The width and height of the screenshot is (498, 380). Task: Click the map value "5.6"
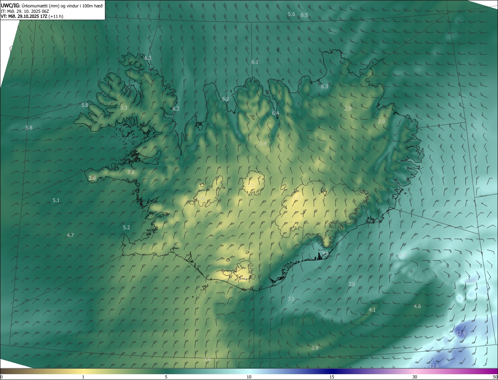[x=291, y=14]
